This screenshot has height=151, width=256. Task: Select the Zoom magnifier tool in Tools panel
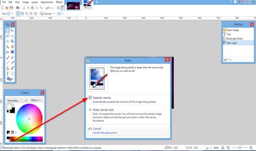12,41
